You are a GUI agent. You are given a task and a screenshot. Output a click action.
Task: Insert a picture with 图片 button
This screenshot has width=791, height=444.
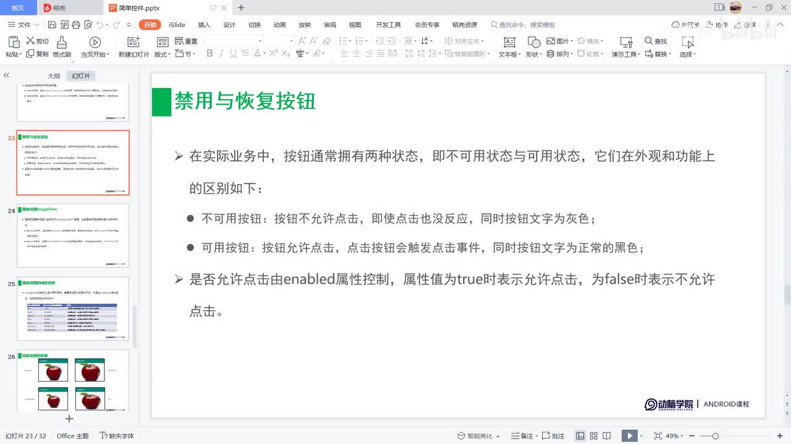(560, 41)
